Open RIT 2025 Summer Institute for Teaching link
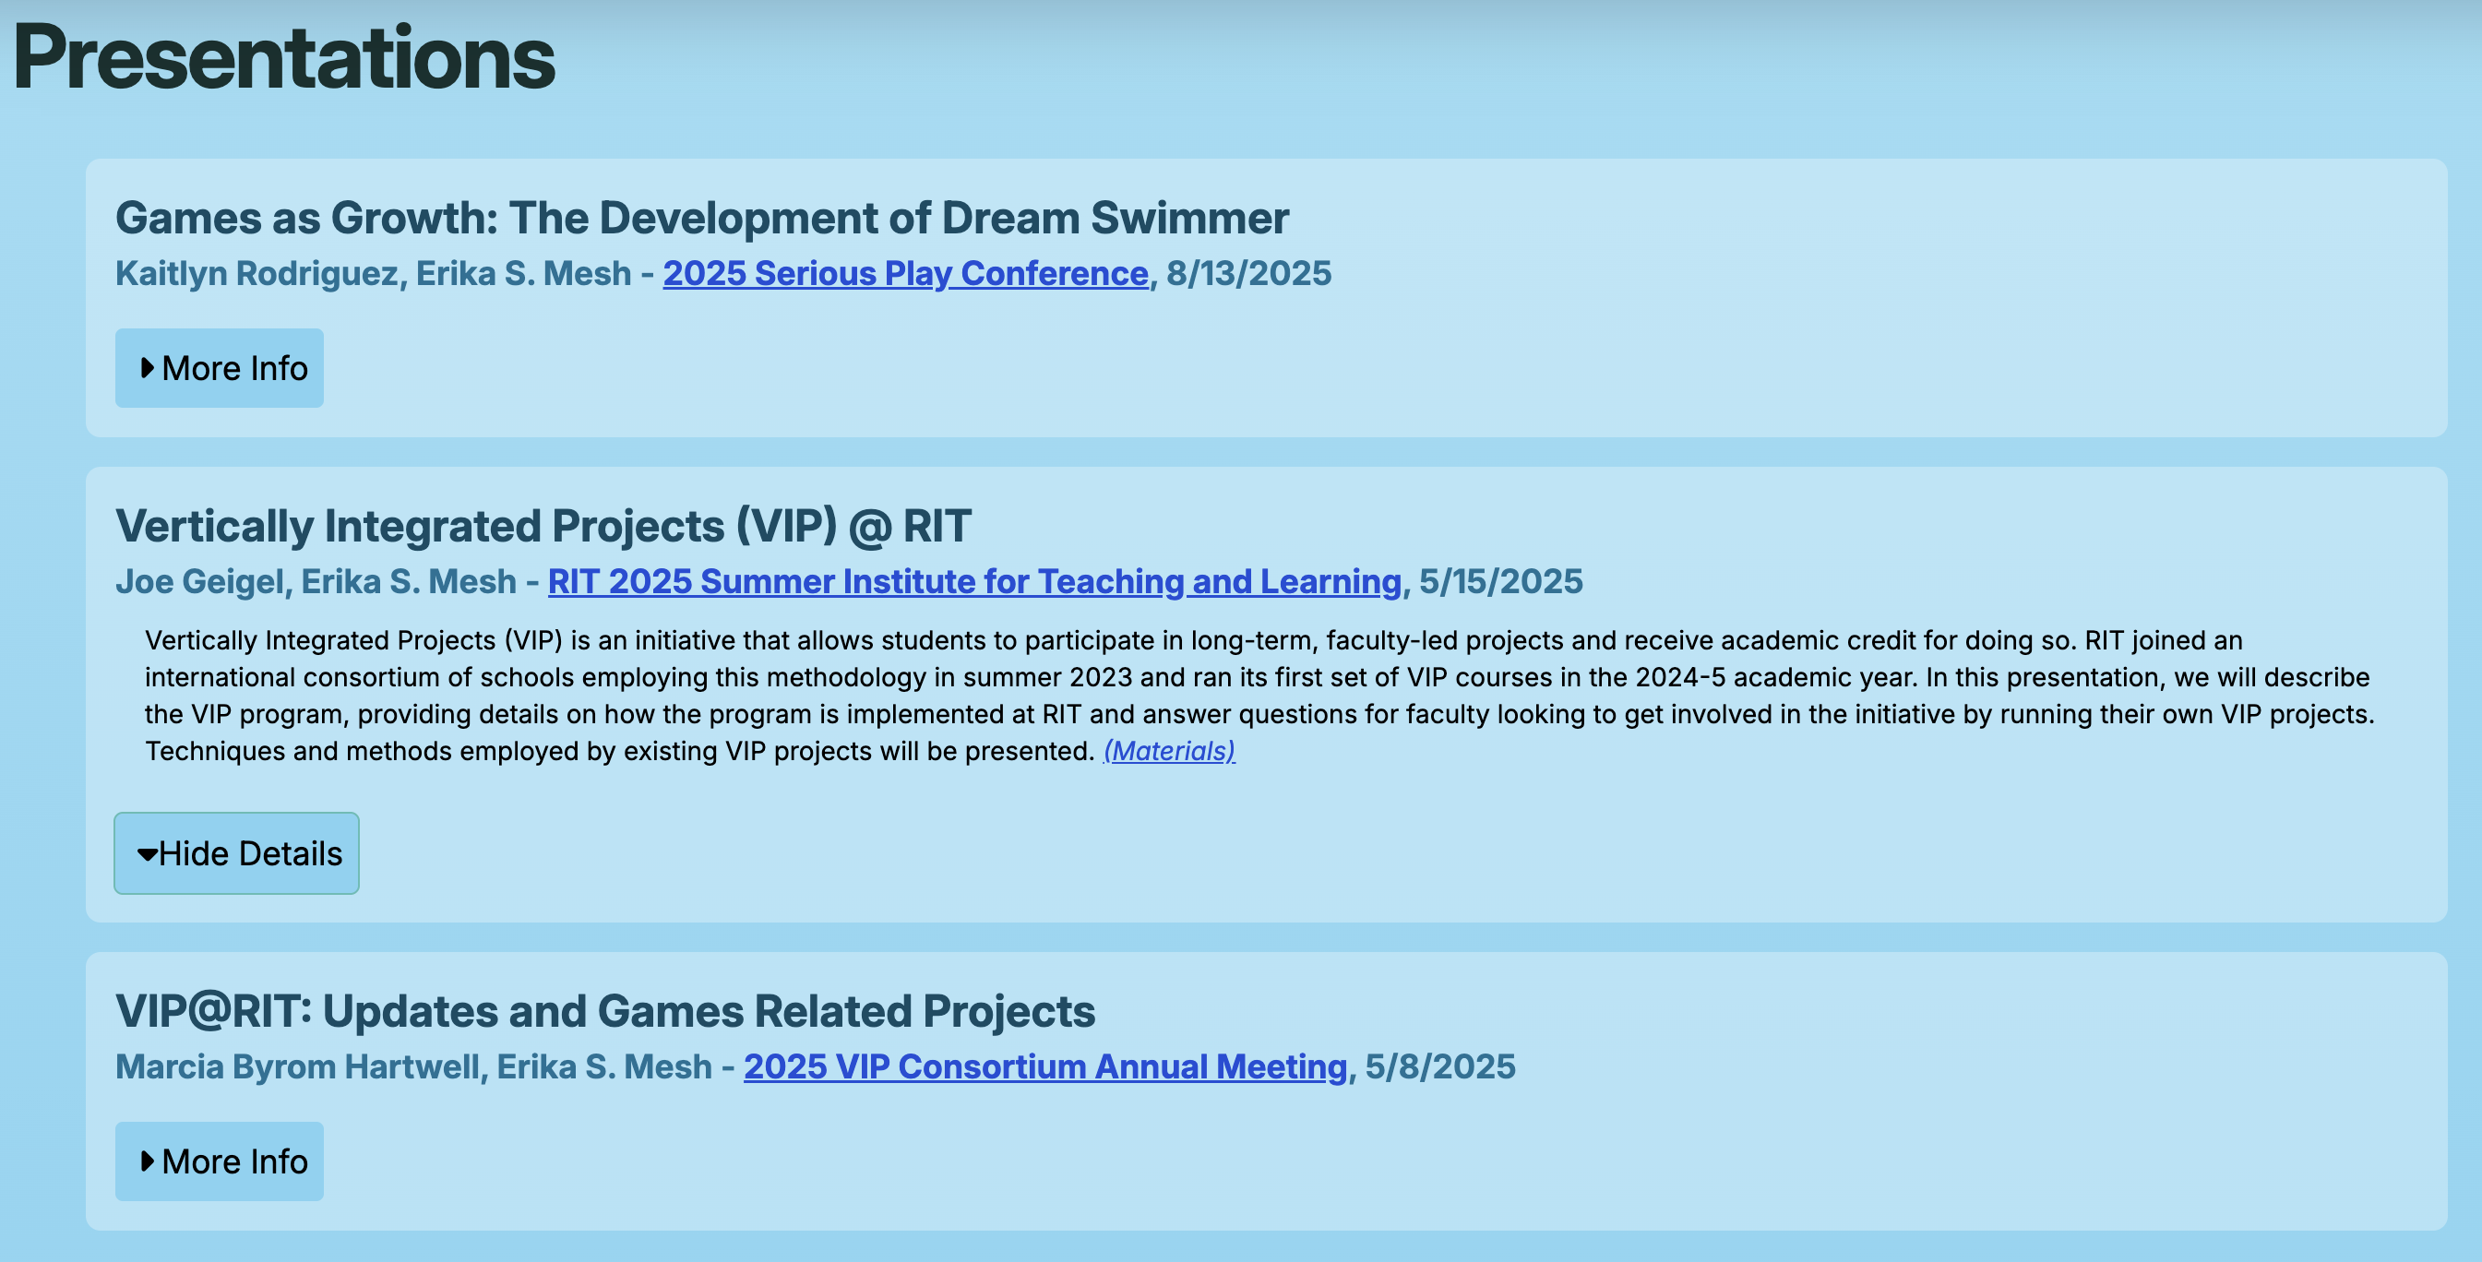The width and height of the screenshot is (2482, 1262). 974,582
